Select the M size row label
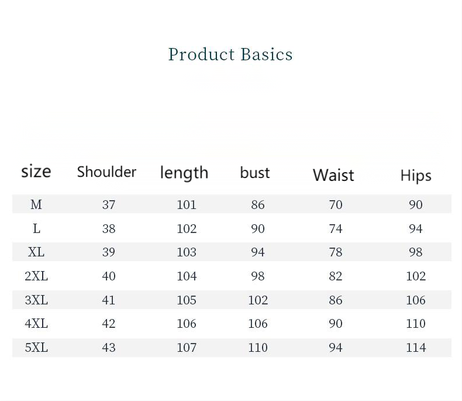This screenshot has height=401, width=462. 36,204
